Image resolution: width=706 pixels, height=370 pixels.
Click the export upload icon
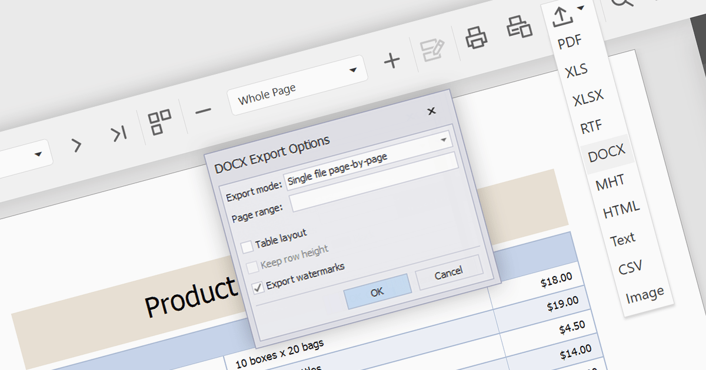[562, 16]
